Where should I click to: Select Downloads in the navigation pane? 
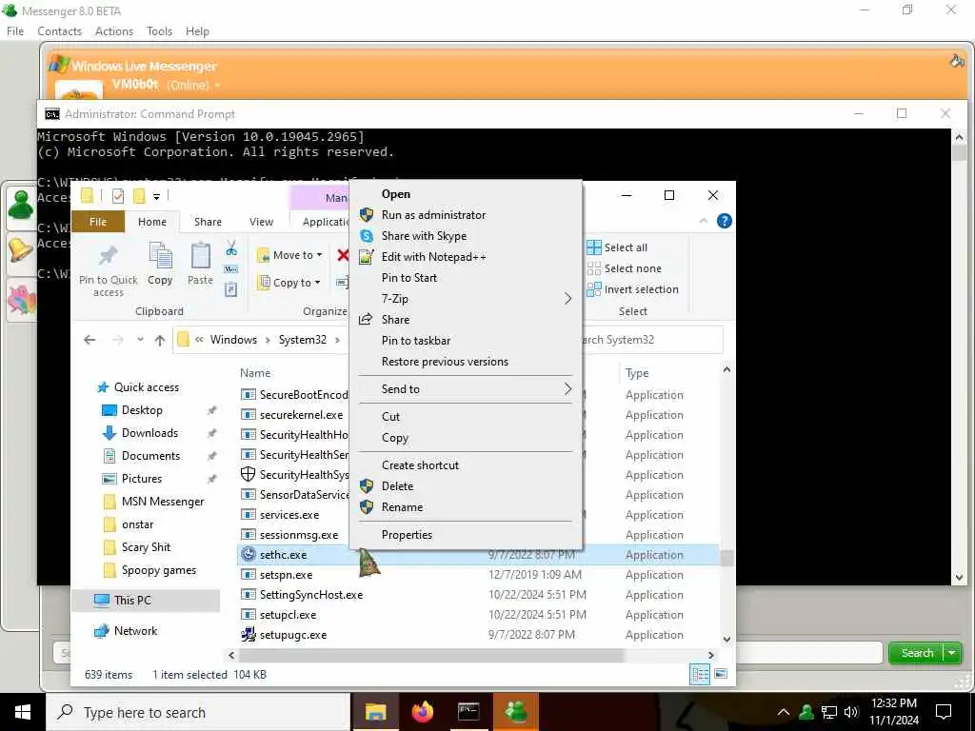tap(149, 433)
